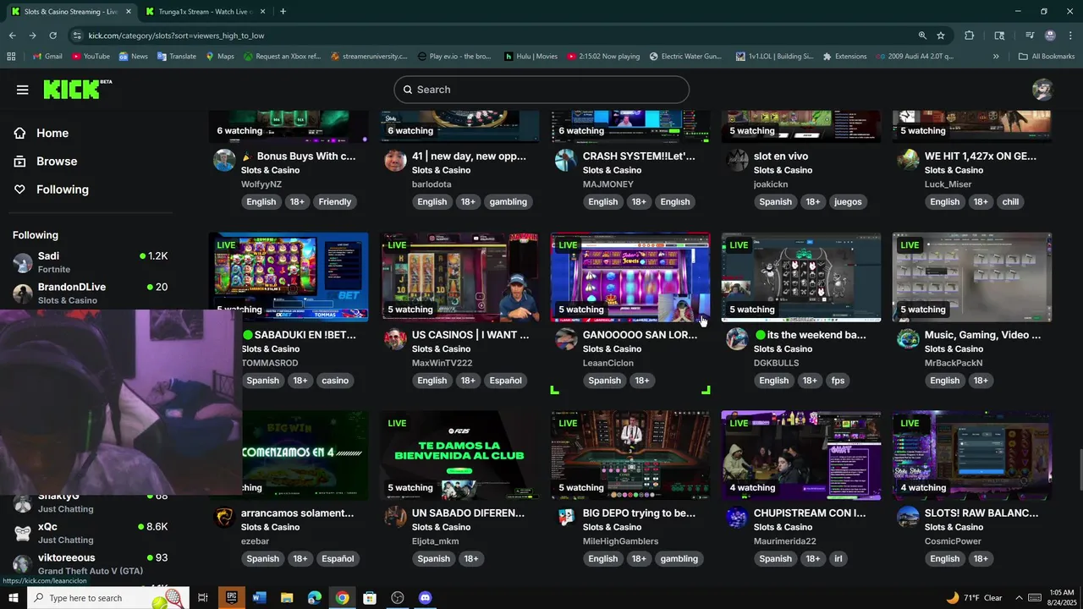This screenshot has width=1083, height=609.
Task: Focus the Kick search field
Action: pos(541,90)
